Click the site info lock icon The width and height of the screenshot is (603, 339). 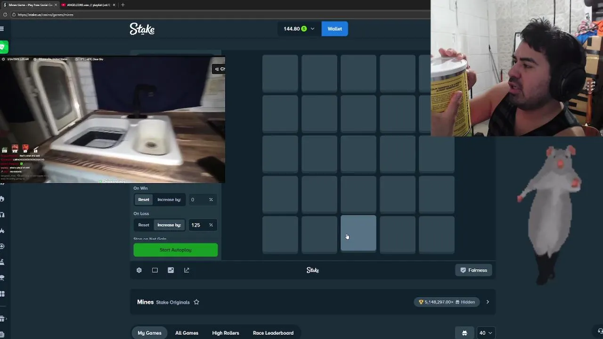tap(14, 15)
